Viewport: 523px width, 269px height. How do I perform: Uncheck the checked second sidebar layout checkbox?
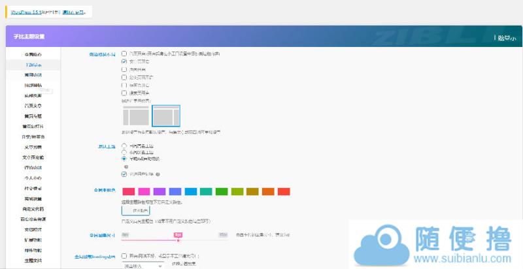pyautogui.click(x=124, y=61)
